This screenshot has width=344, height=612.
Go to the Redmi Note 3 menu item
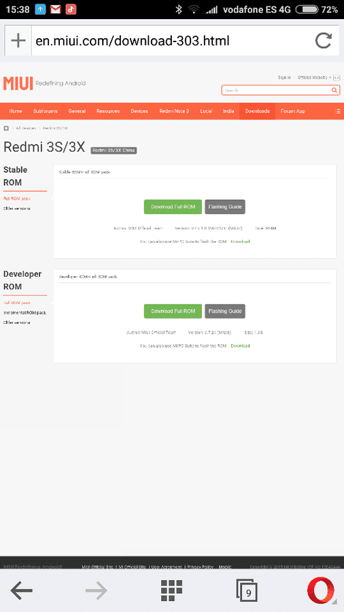tap(174, 112)
